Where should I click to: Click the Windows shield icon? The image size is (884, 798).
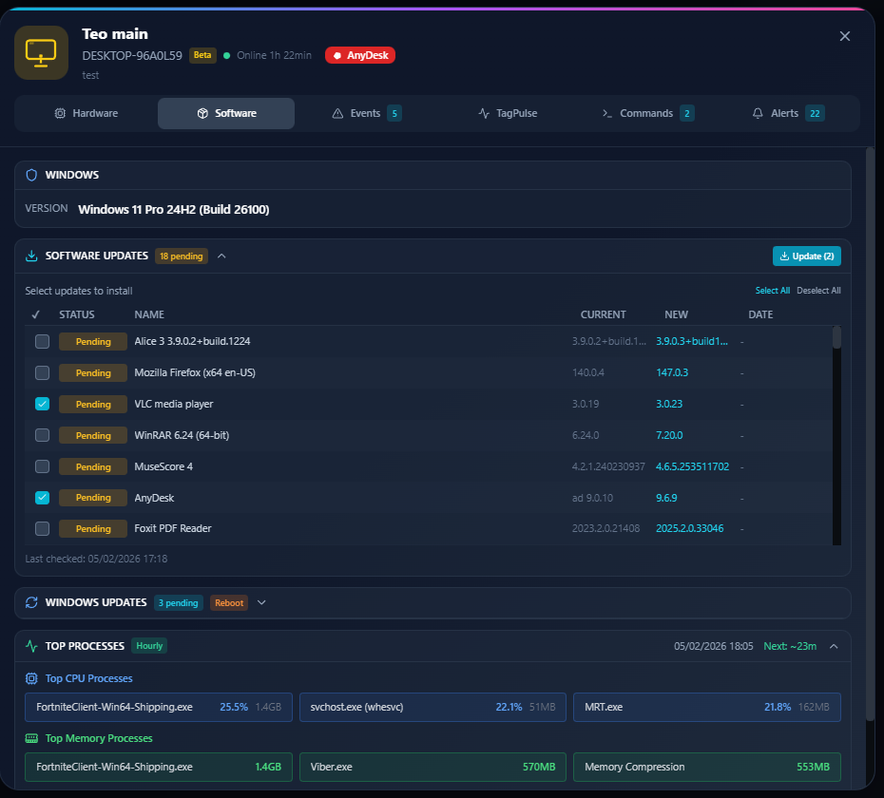(33, 175)
